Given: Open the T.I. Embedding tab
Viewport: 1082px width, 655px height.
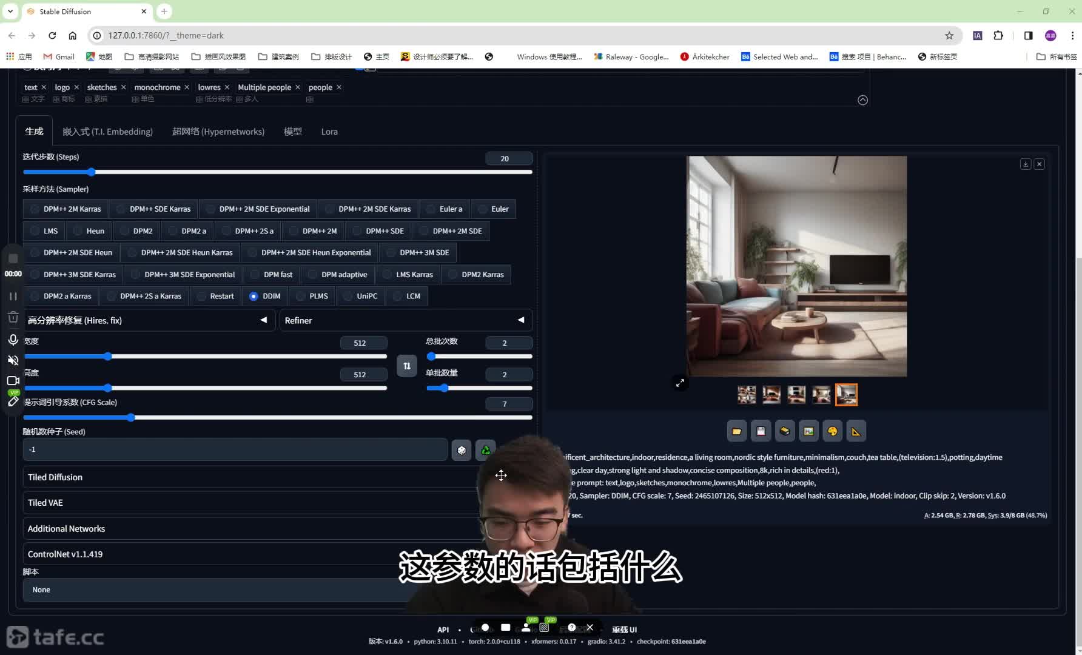Looking at the screenshot, I should pos(107,132).
